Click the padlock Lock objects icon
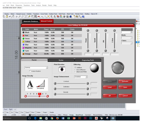 [54, 16]
